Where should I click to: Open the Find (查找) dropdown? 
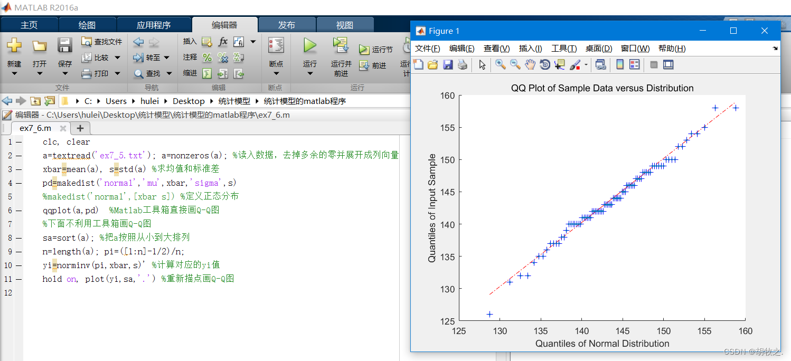169,74
